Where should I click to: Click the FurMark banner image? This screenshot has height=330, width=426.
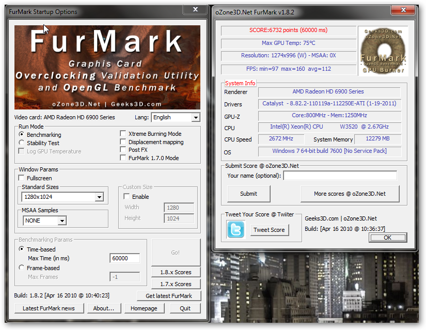[107, 68]
